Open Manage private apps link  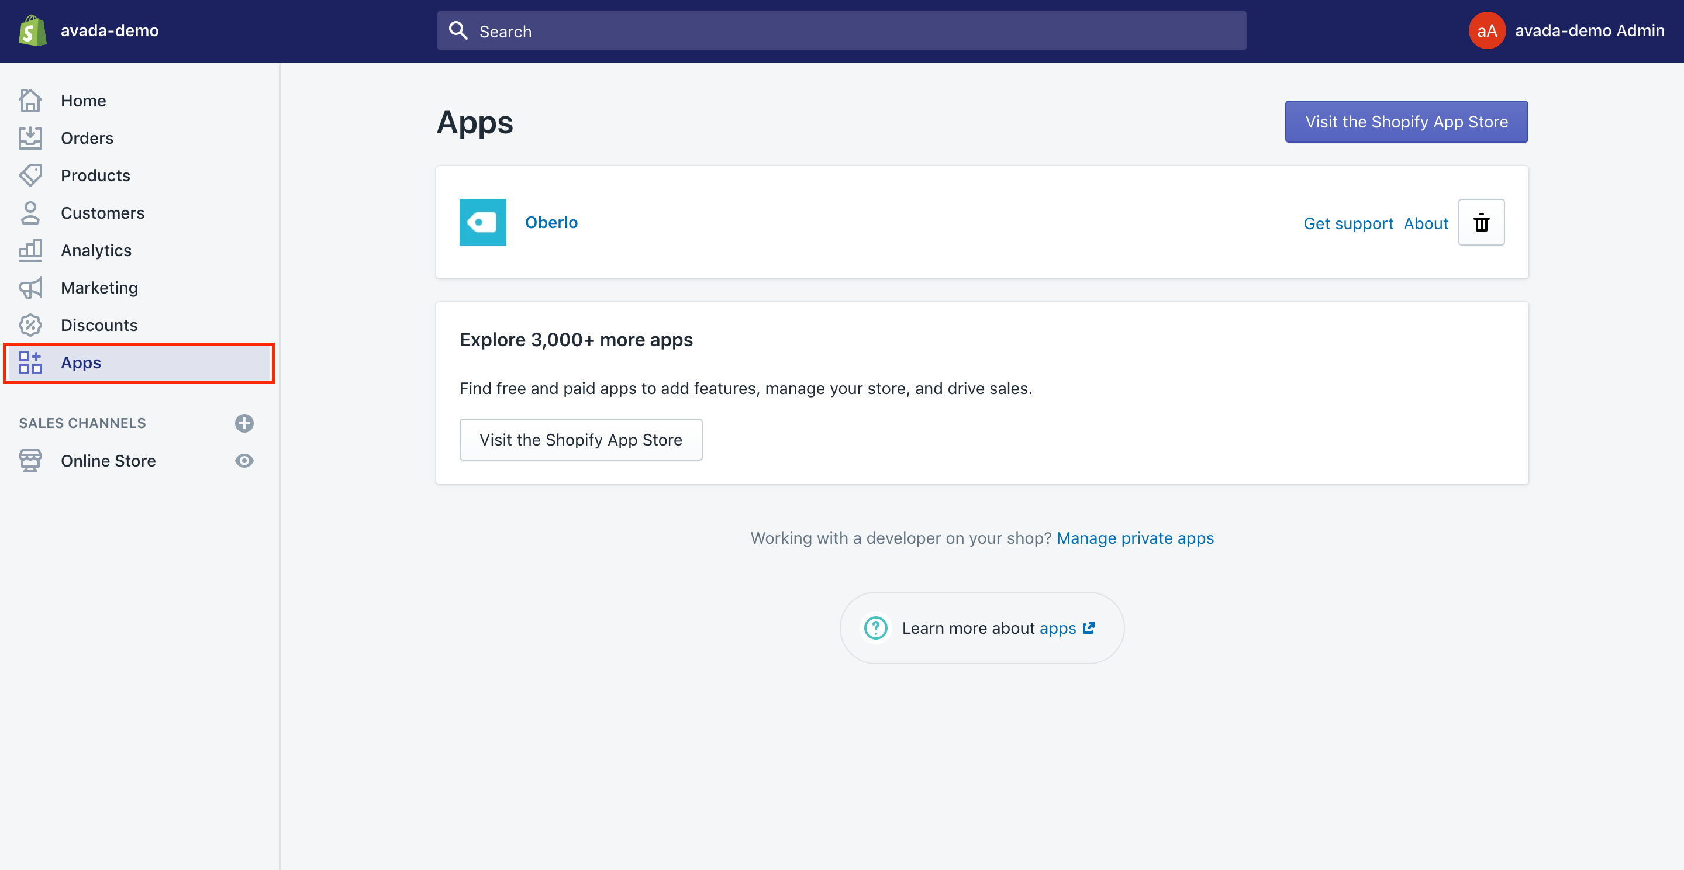click(1135, 538)
